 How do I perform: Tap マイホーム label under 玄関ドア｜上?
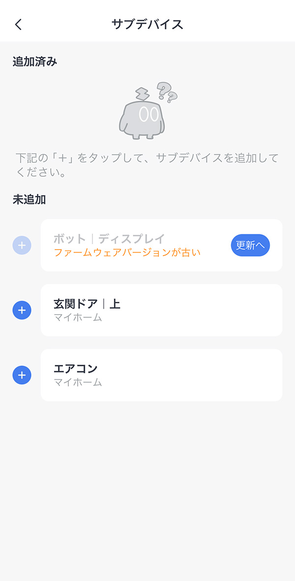click(78, 318)
